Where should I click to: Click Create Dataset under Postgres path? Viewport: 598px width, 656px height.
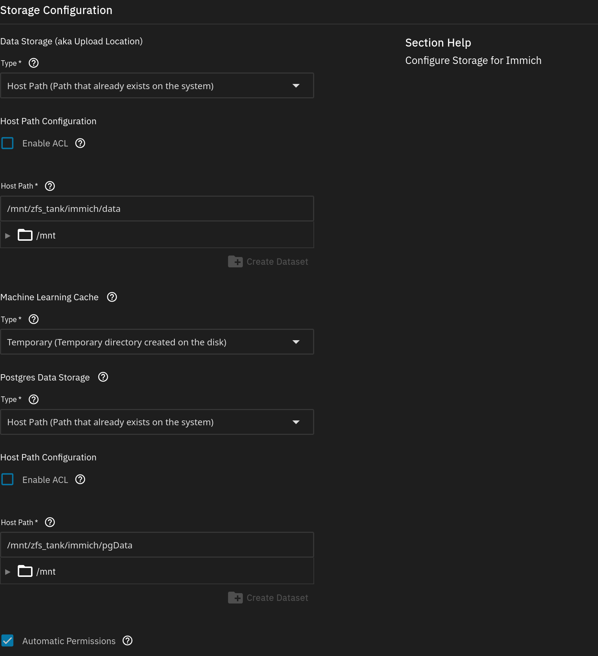coord(268,598)
